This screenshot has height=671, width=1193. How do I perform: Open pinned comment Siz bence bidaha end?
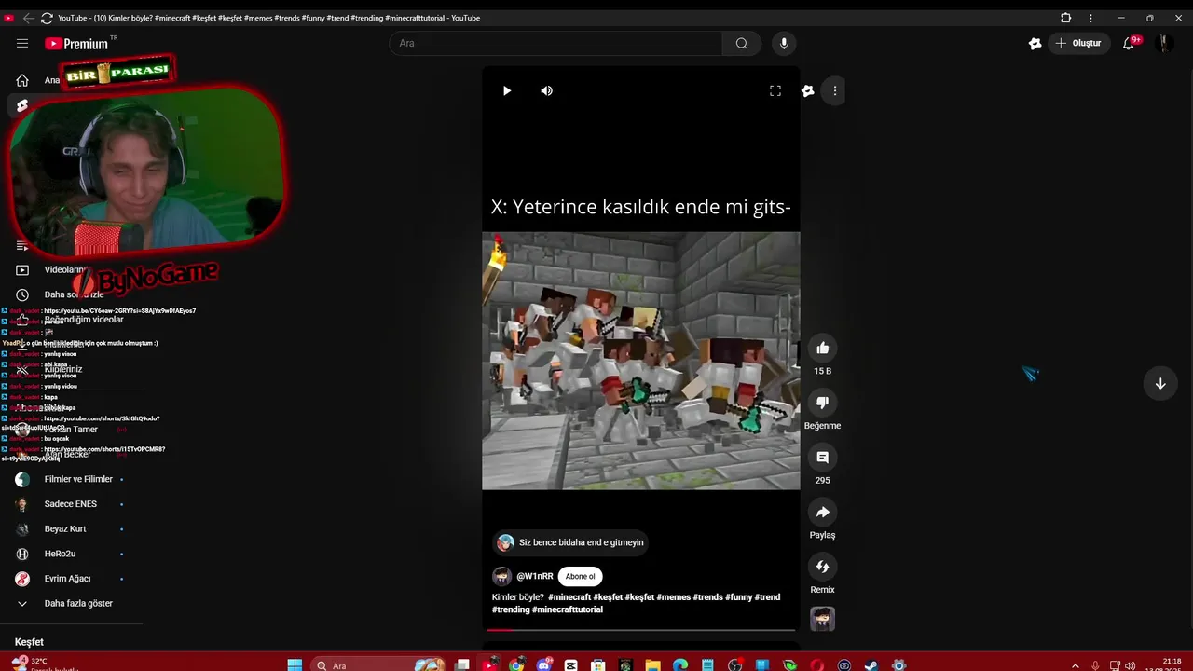coord(570,542)
